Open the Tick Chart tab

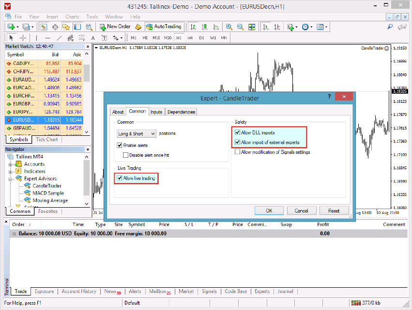coord(47,140)
